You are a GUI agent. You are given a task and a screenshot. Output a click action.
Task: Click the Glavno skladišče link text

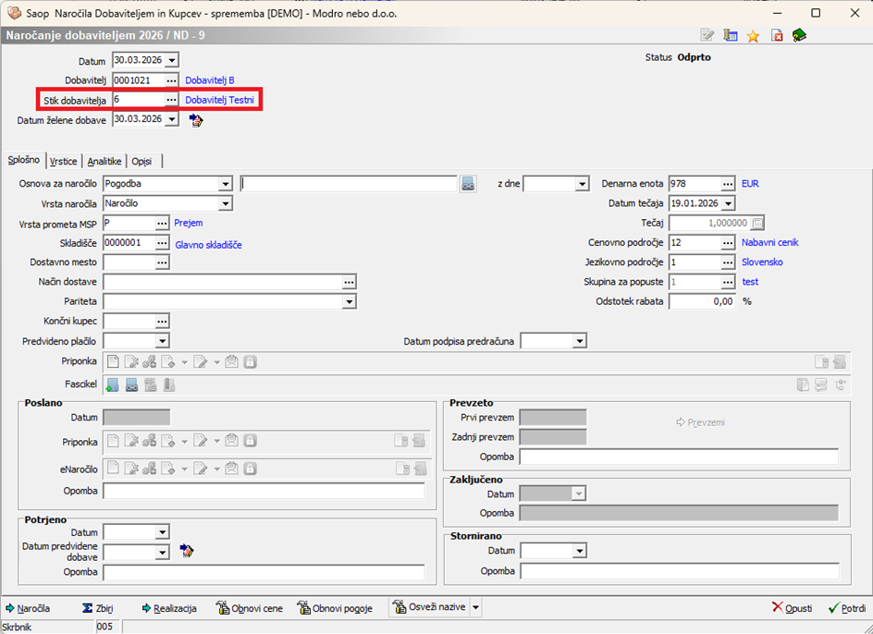pos(208,245)
